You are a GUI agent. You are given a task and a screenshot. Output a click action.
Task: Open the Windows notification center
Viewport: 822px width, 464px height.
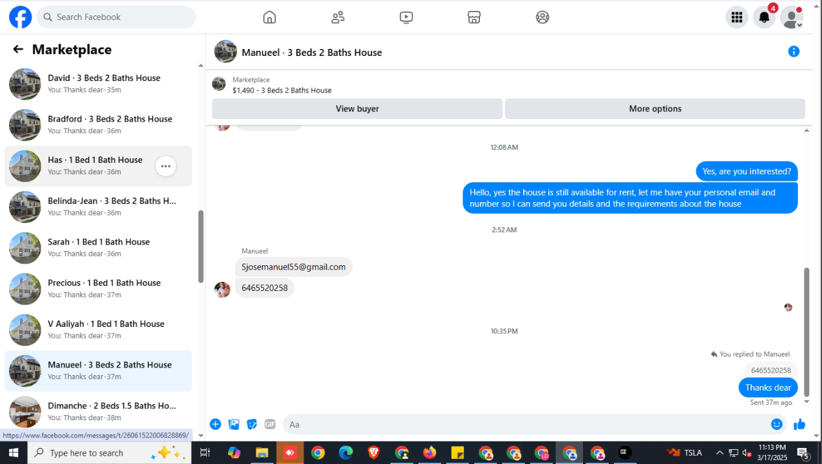pos(803,454)
